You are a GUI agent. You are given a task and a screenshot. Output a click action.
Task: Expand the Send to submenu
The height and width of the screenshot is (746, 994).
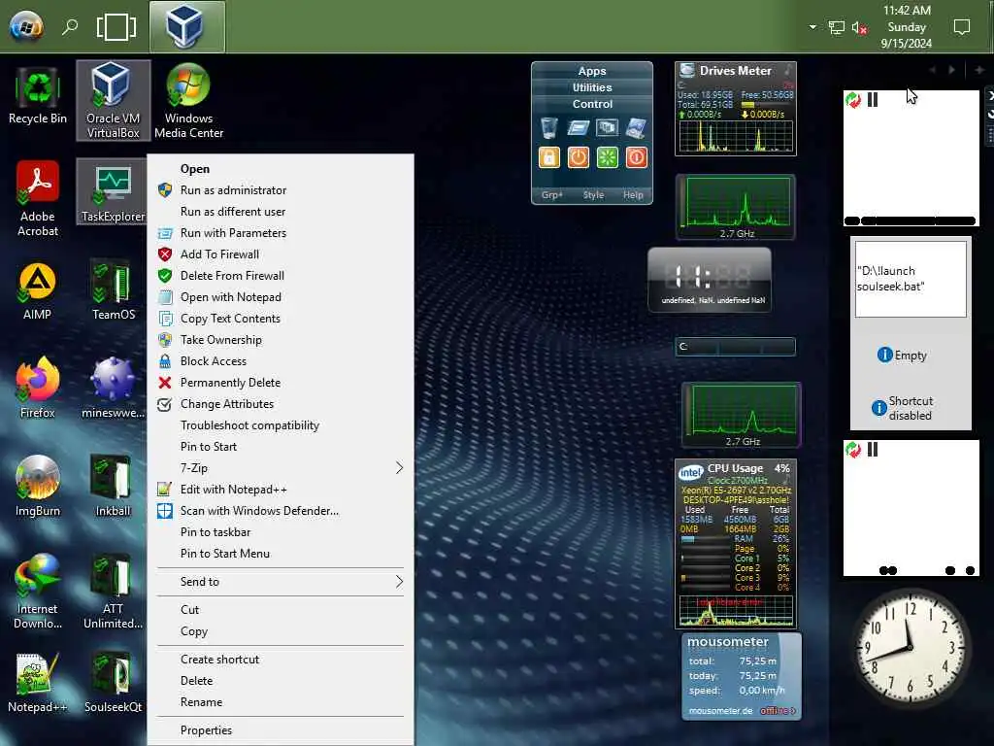[x=281, y=582]
